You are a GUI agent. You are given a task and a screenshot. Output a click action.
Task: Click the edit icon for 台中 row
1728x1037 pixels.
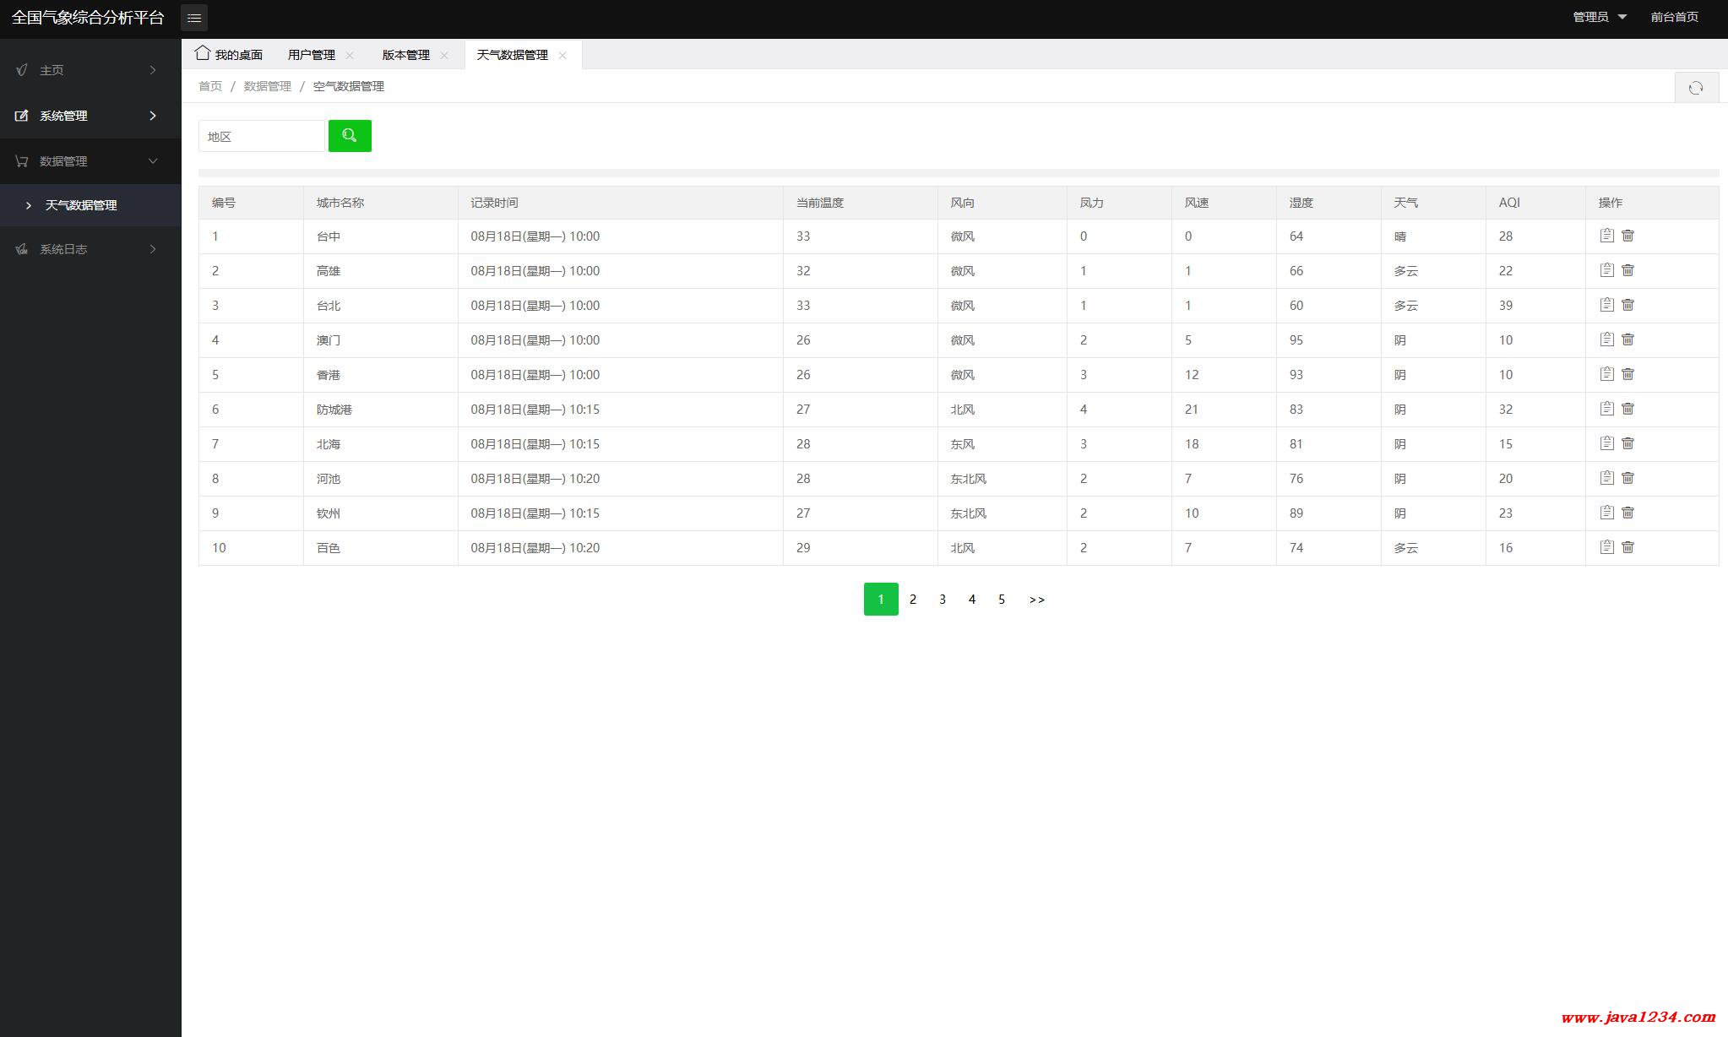tap(1606, 236)
